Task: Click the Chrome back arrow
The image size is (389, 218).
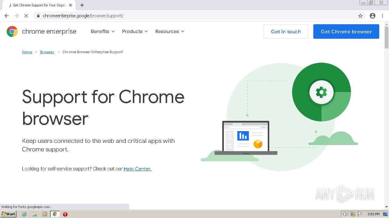Action: 7,16
